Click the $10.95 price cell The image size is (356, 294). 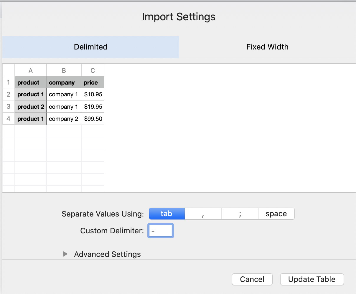(x=93, y=95)
